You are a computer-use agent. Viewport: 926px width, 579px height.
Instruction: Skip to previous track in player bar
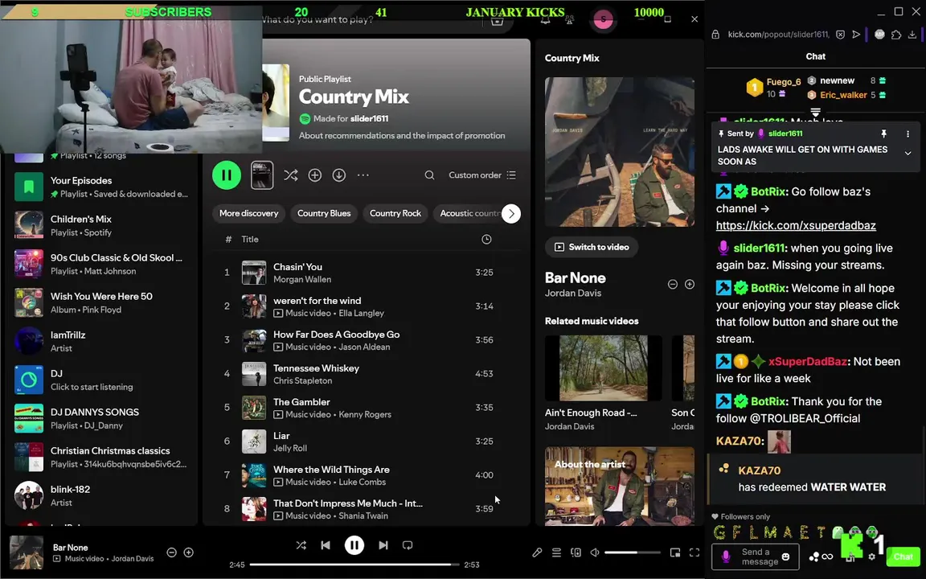tap(326, 545)
